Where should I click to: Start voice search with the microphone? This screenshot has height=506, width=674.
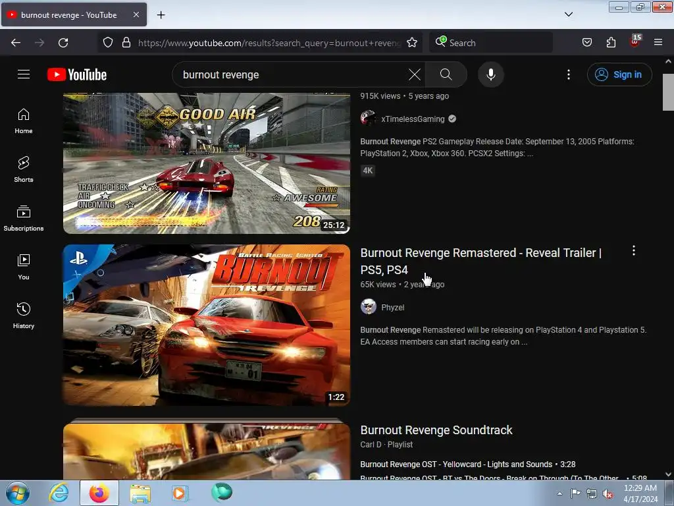point(490,74)
